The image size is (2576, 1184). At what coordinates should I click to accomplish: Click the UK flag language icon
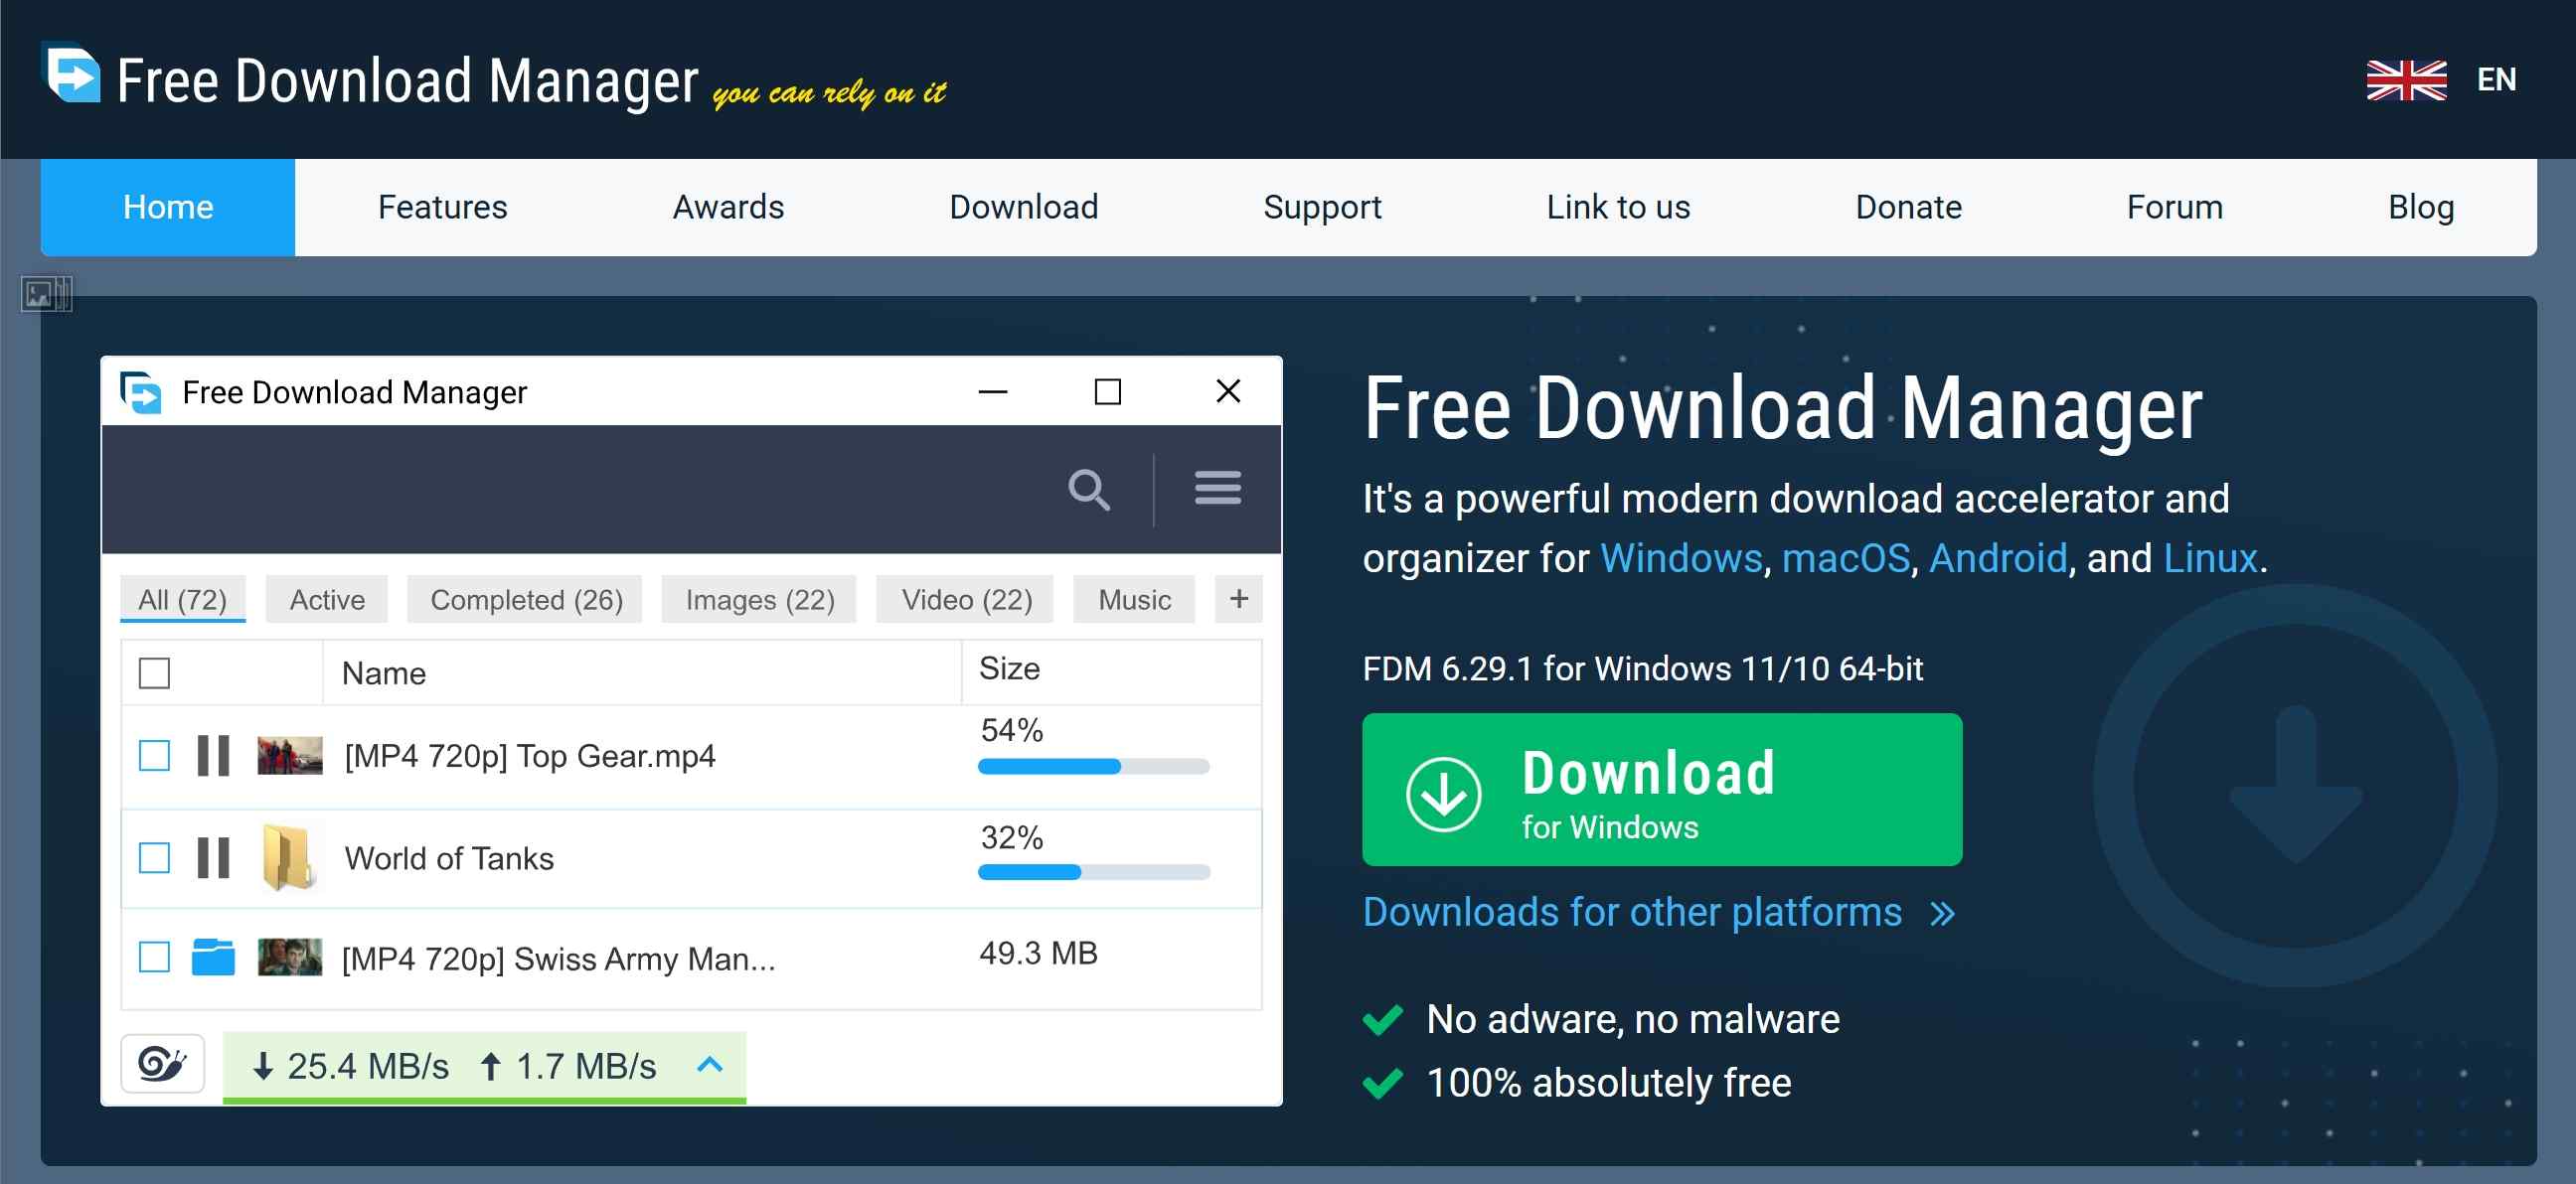(2406, 79)
